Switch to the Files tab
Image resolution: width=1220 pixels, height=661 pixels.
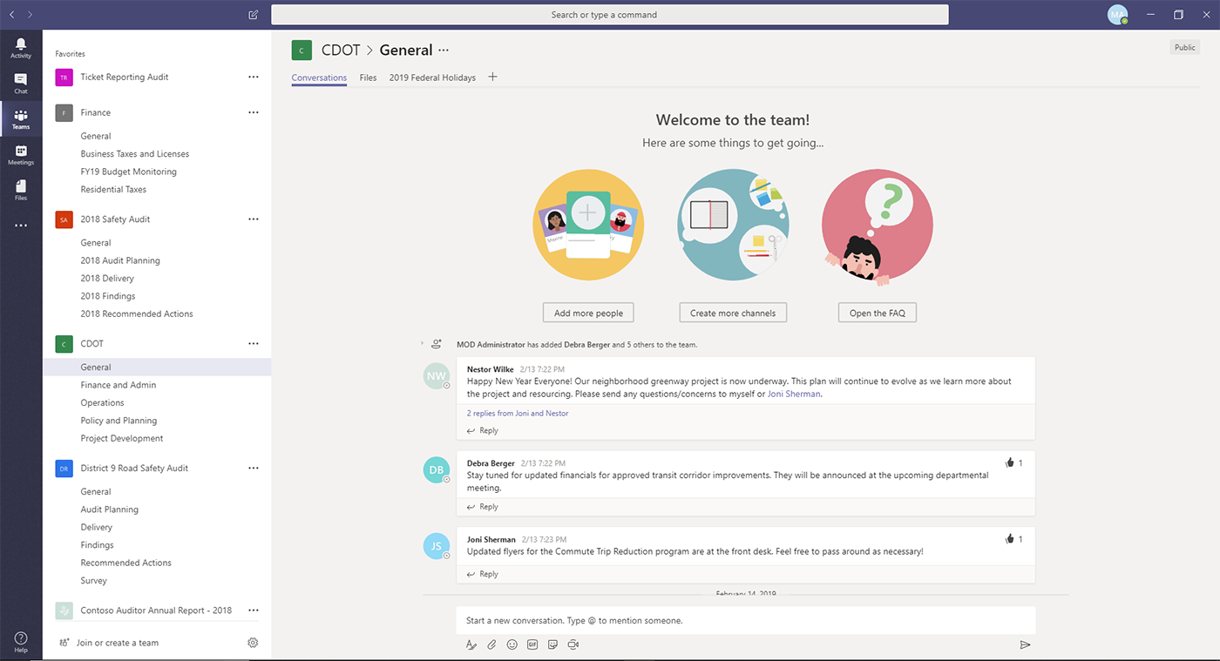click(368, 78)
